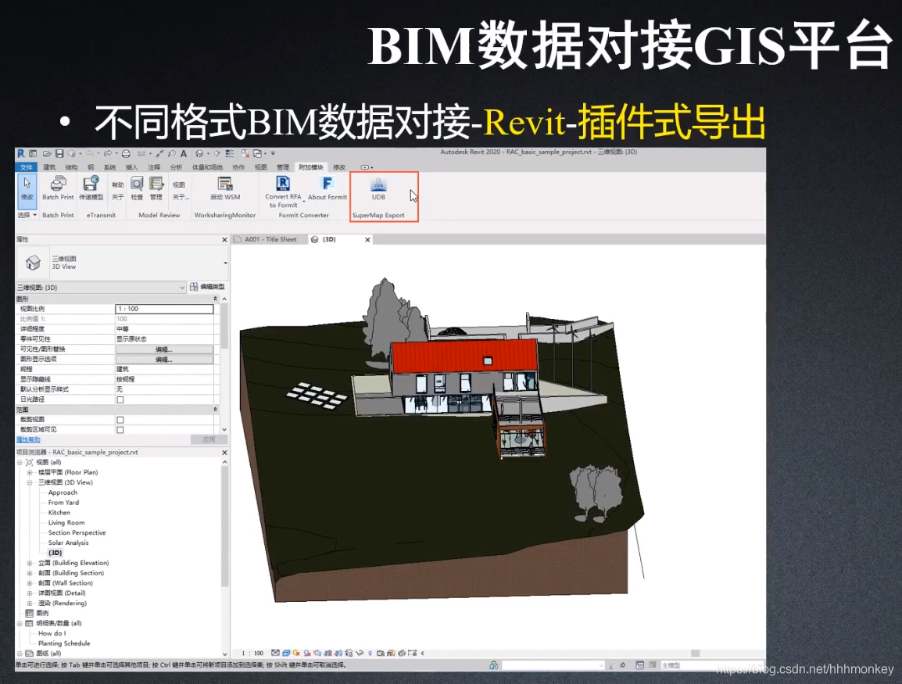
Task: Click the Redo arrow in quick access toolbar
Action: (x=108, y=153)
